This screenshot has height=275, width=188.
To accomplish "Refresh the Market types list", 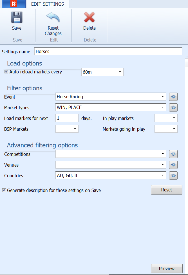I will pyautogui.click(x=173, y=107).
